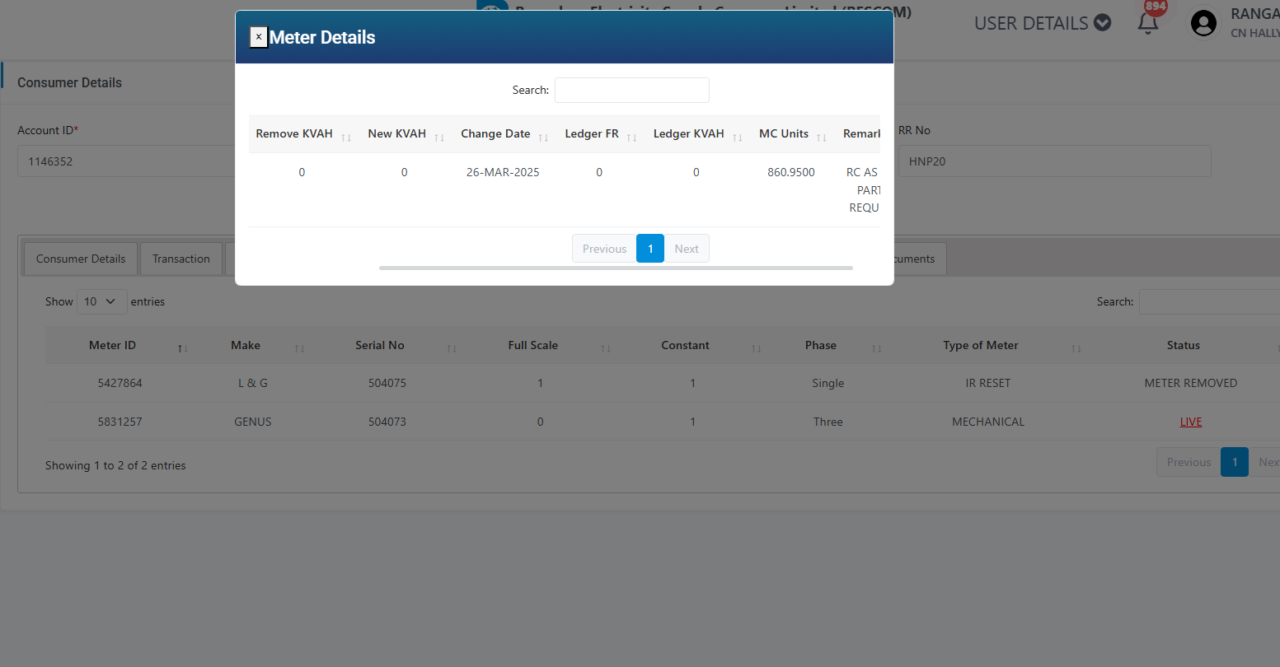Click Next in Meter Details pagination
Viewport: 1280px width, 667px height.
coord(687,249)
